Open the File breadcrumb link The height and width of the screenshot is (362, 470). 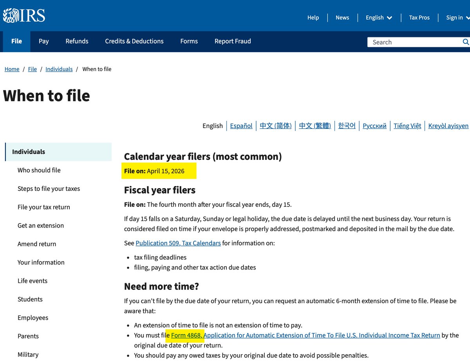pos(33,69)
